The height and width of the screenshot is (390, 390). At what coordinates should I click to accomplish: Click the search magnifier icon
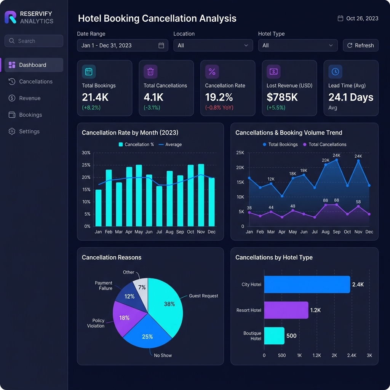[12, 41]
